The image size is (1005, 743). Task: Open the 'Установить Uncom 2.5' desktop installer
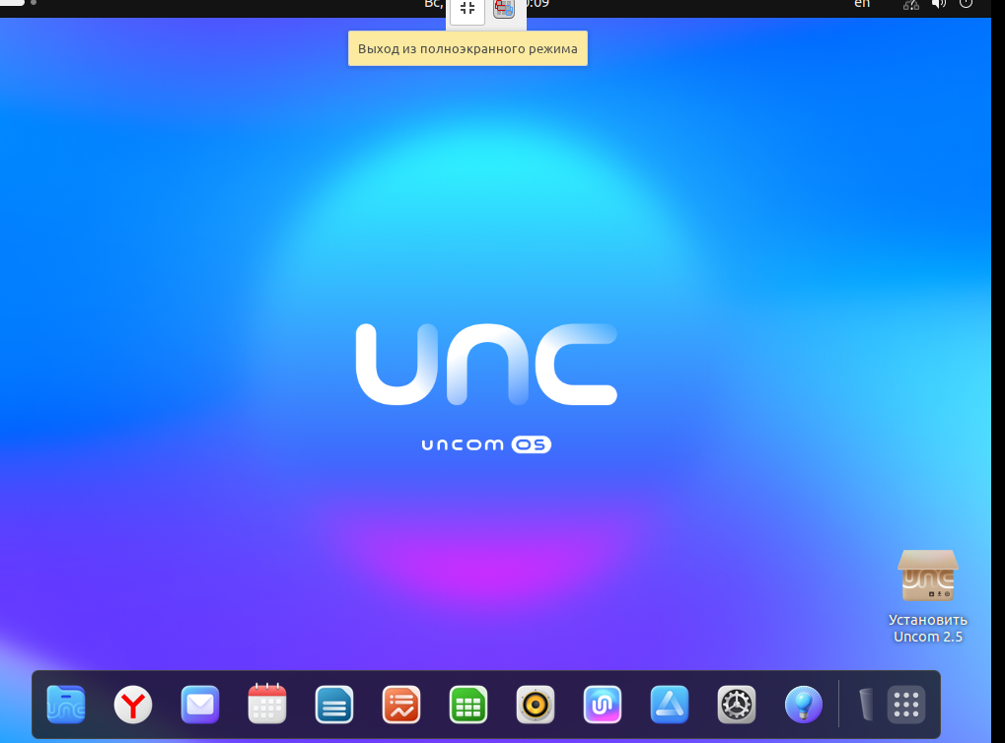pos(927,597)
